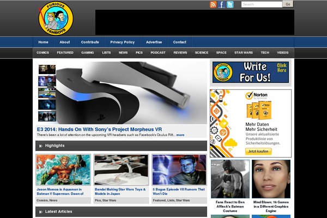The height and width of the screenshot is (218, 327).
Task: Select the SCIENCE category tab
Action: pos(202,53)
